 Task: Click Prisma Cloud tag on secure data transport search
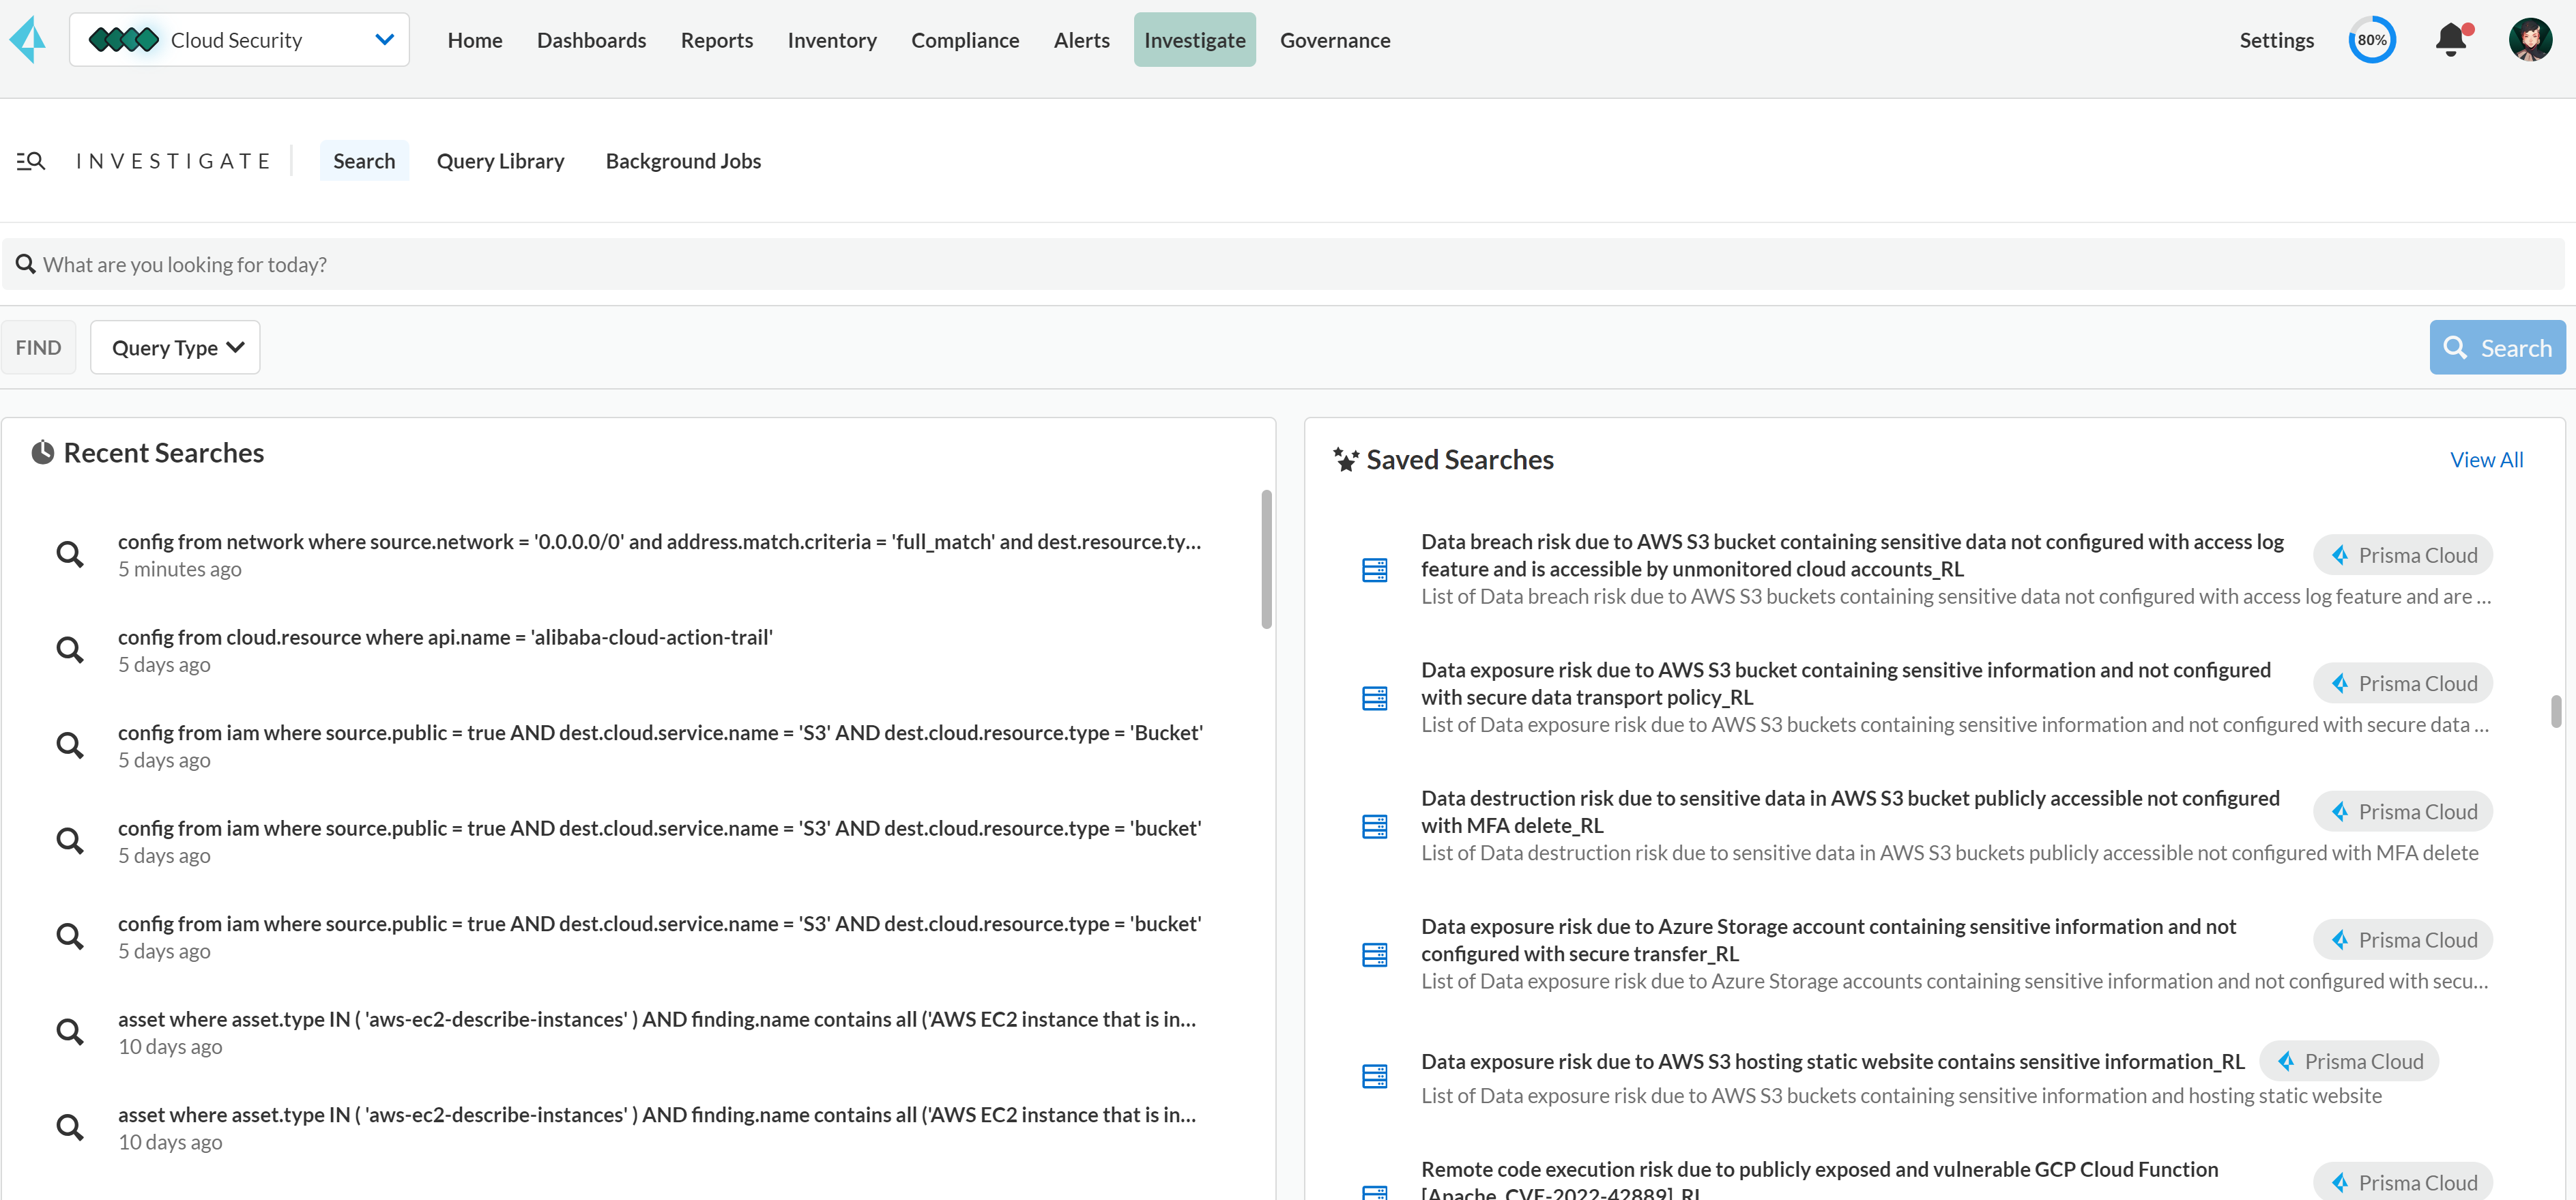pos(2403,684)
